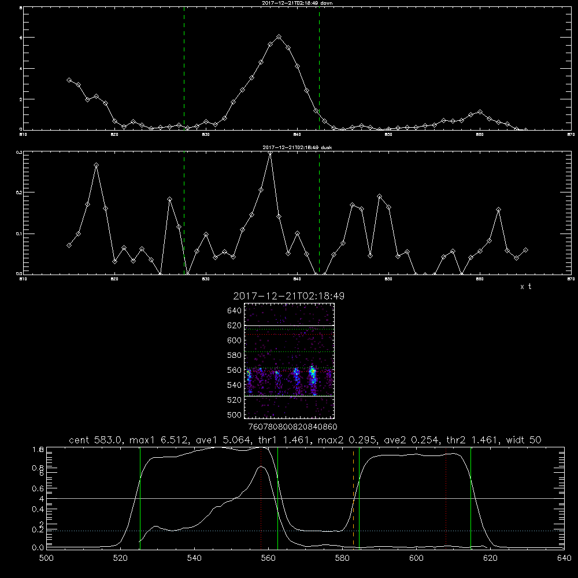Viewport: 578px width, 578px height.
Task: Select the 'thr1 1.461' value in stats line
Action: click(x=283, y=440)
